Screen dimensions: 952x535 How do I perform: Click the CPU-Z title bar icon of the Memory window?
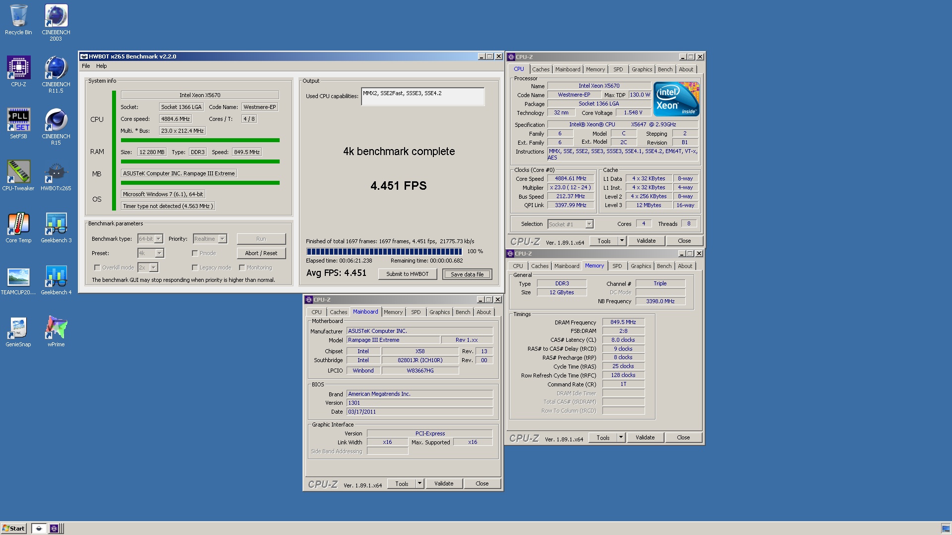point(510,254)
